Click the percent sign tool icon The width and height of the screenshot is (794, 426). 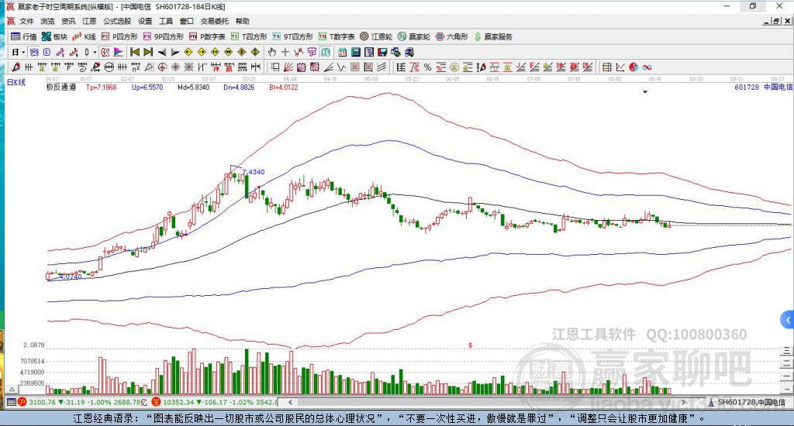coord(427,67)
